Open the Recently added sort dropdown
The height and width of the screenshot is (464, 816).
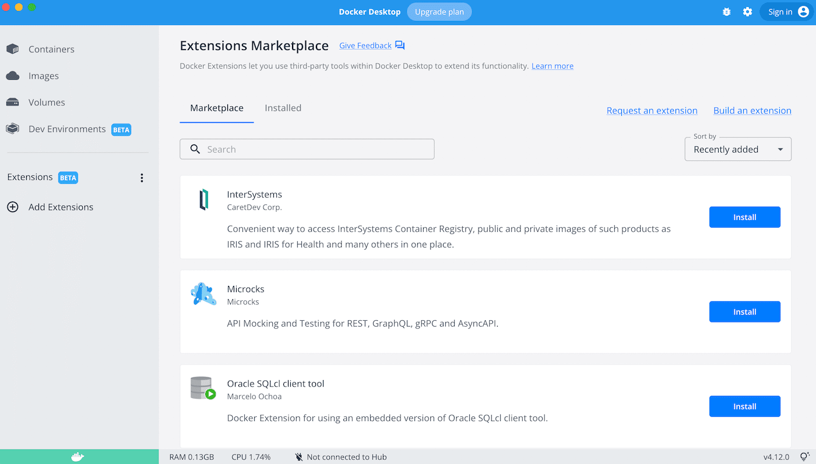point(737,149)
